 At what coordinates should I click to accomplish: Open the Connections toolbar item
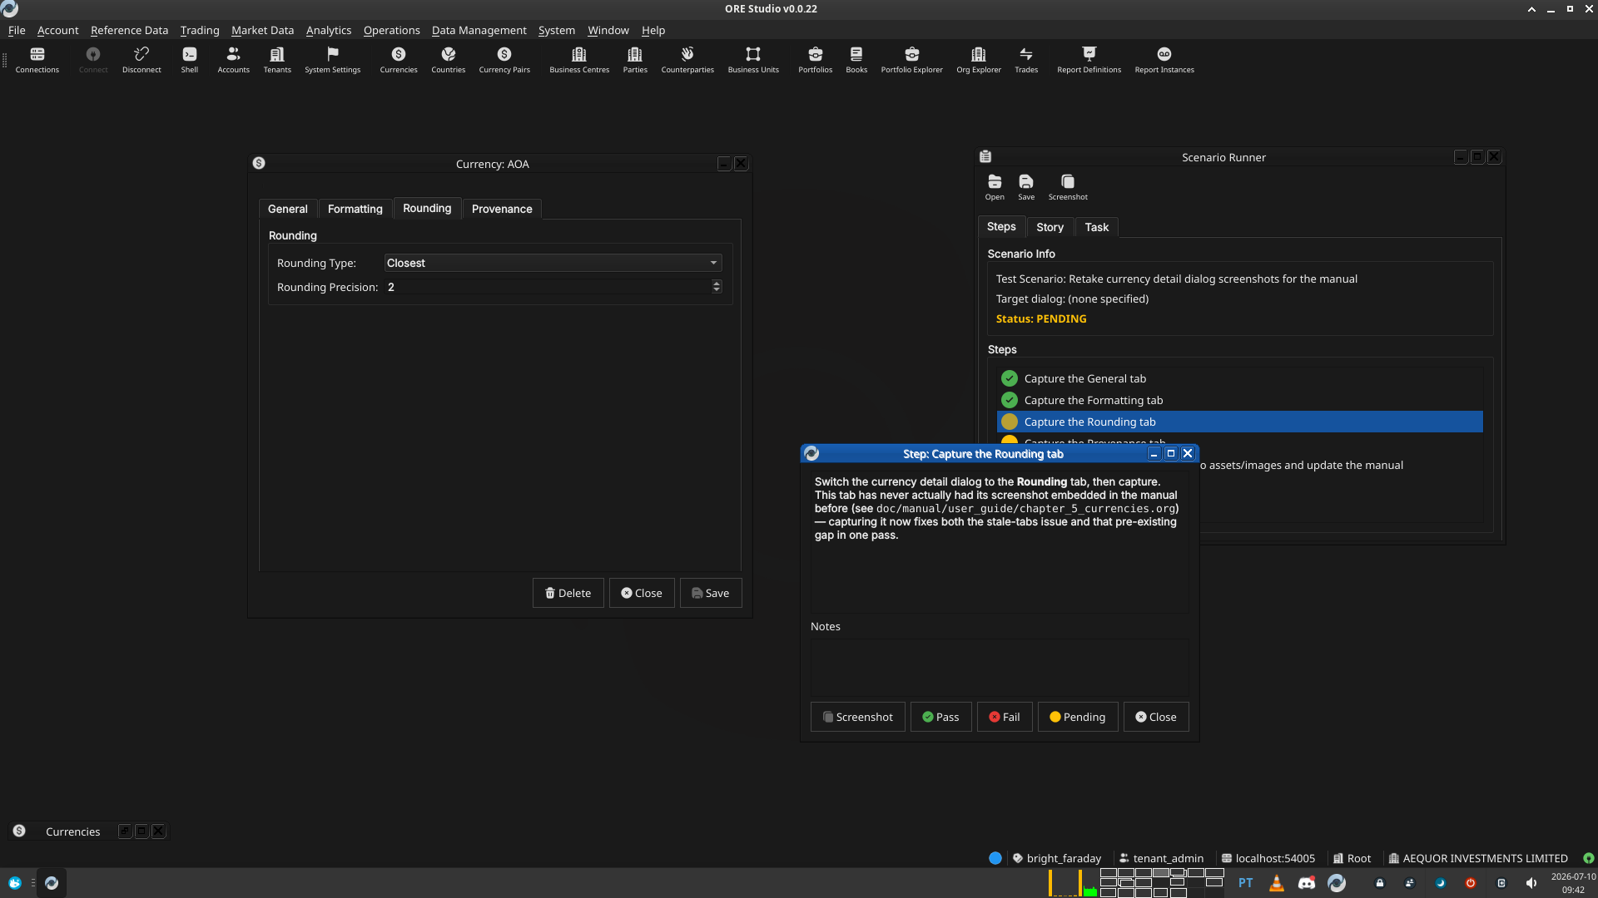(x=37, y=60)
